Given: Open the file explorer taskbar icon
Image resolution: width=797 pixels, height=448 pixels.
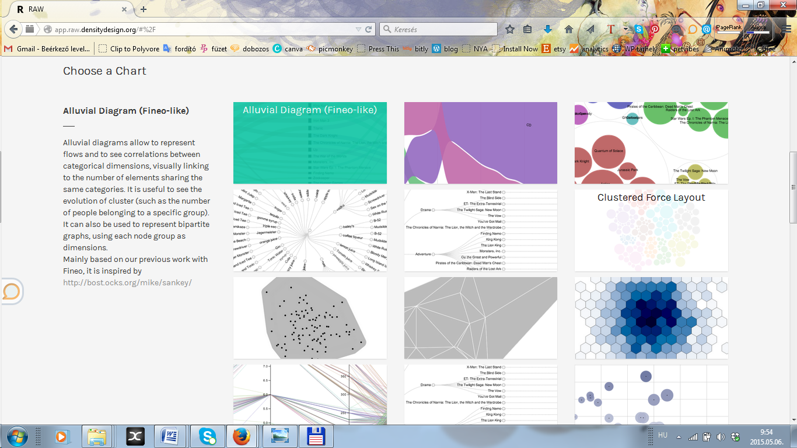Looking at the screenshot, I should 97,436.
